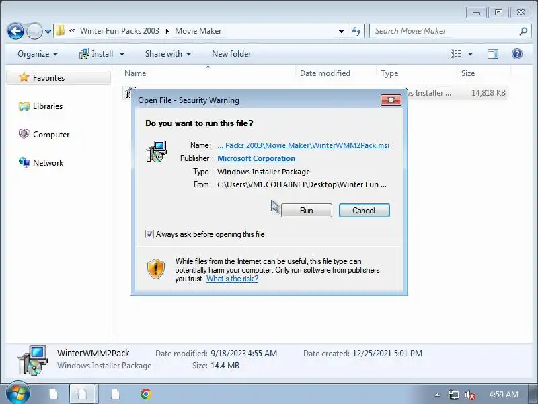Launch Google Chrome from the taskbar
The height and width of the screenshot is (404, 538).
click(x=146, y=394)
